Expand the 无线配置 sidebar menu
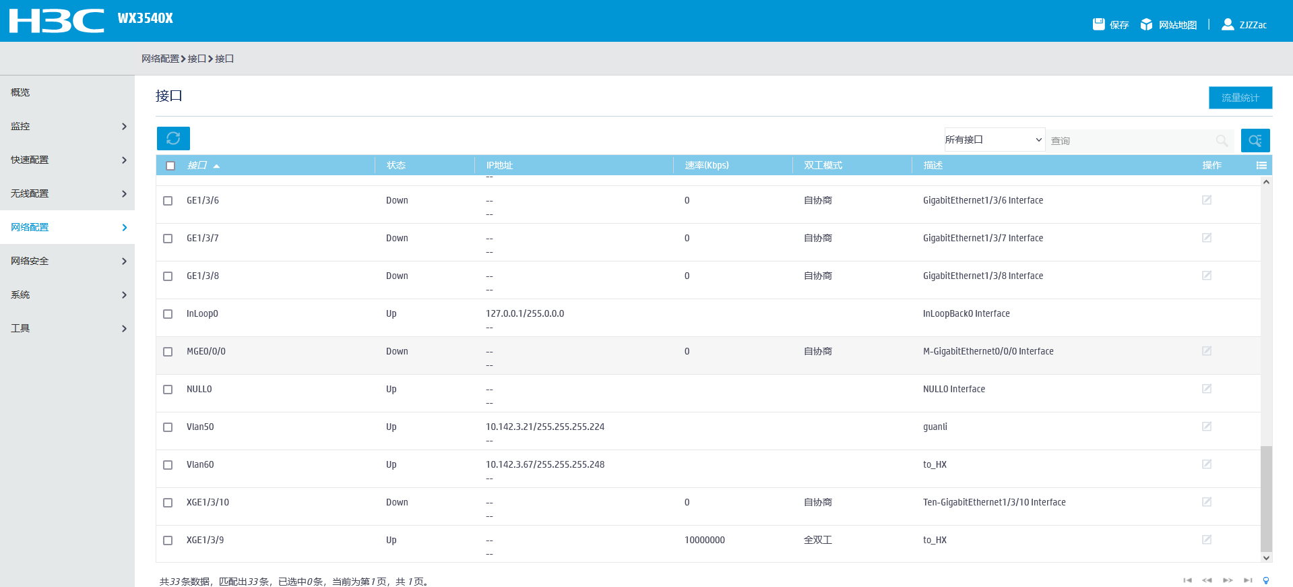Image resolution: width=1293 pixels, height=587 pixels. 67,193
